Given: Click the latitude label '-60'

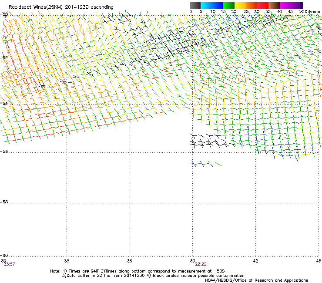Looking at the screenshot, I should (4, 256).
